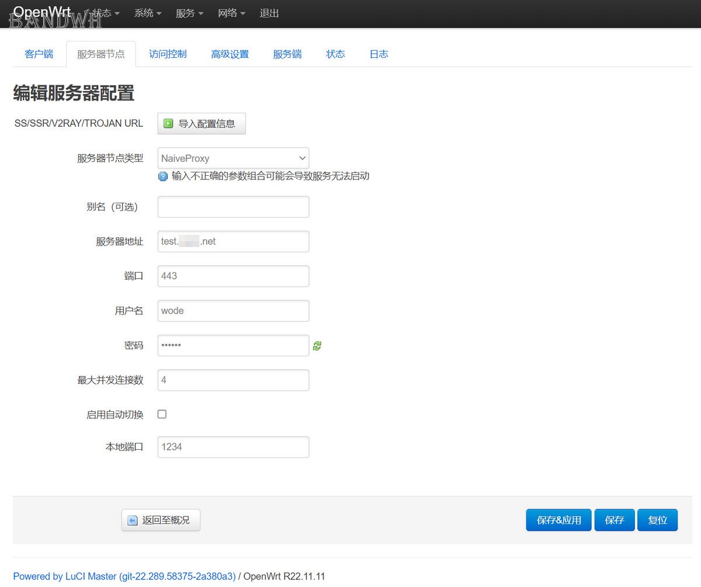Select the 服务器节点 tab
The height and width of the screenshot is (587, 701).
[x=101, y=54]
